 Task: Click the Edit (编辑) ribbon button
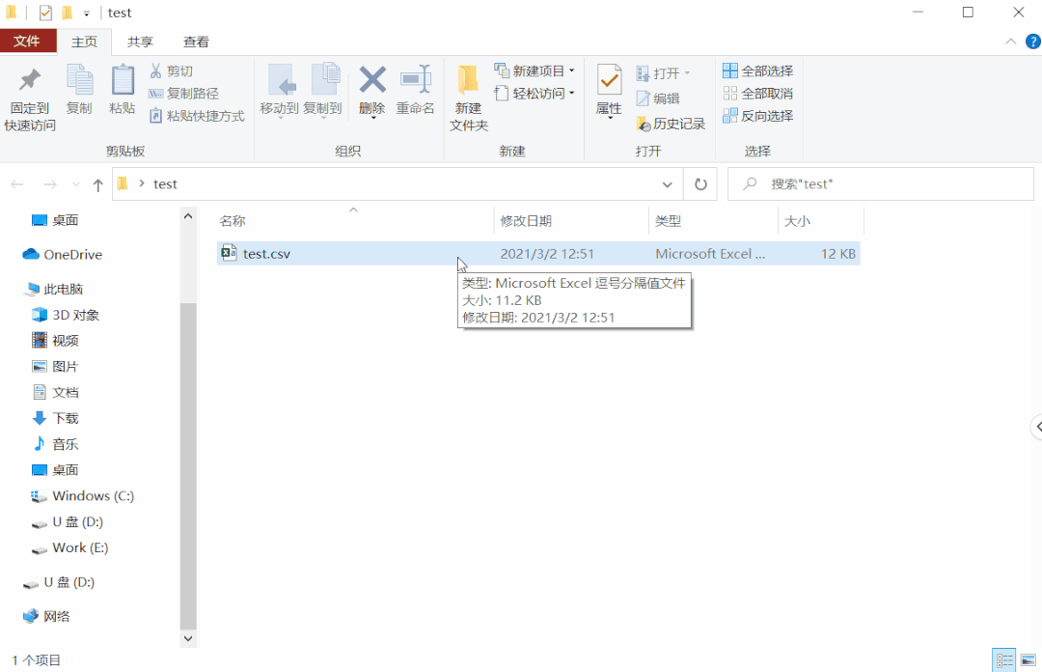coord(658,98)
